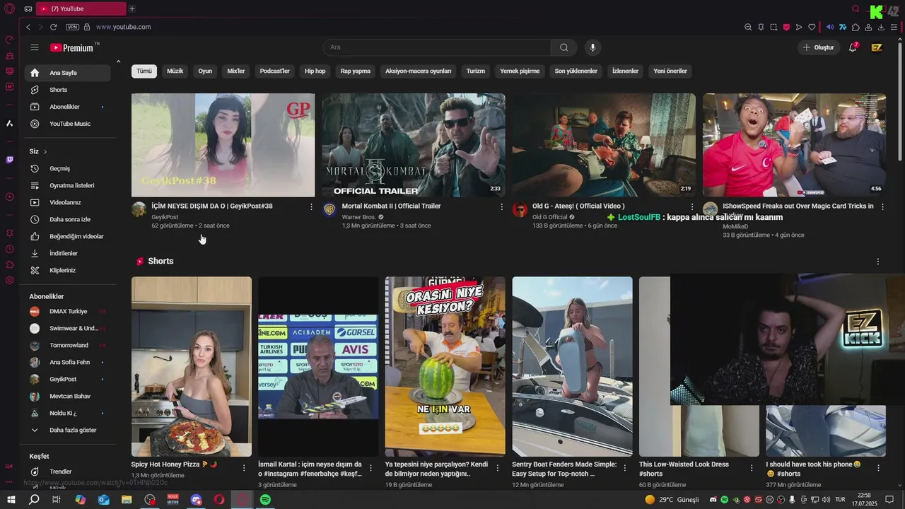905x509 pixels.
Task: Select the Yeni öneriler filter chip
Action: coord(670,71)
